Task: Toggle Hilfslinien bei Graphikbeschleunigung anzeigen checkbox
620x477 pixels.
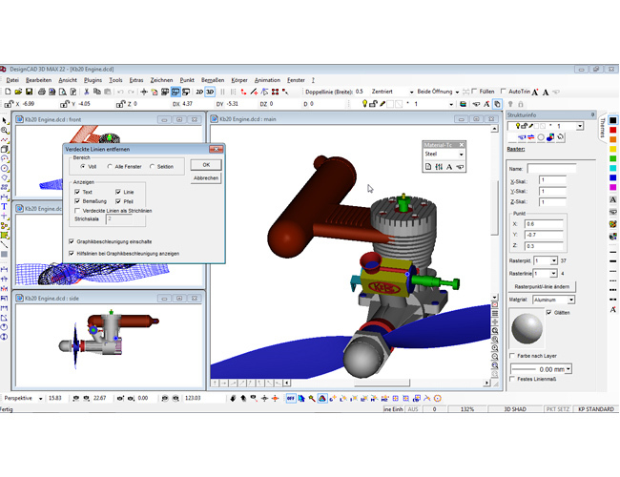Action: pos(72,253)
